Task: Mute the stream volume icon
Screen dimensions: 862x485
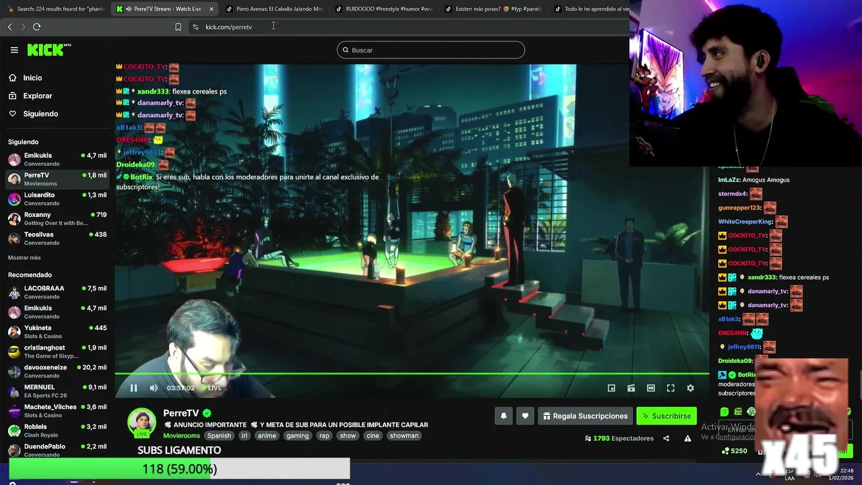Action: (154, 388)
